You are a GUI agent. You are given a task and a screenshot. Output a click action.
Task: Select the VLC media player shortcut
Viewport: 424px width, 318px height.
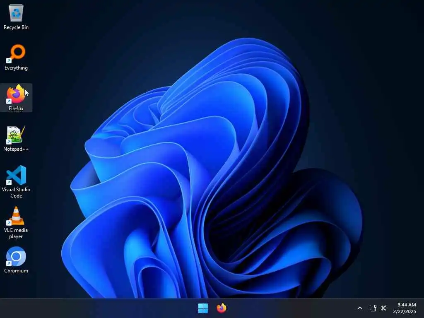click(x=16, y=222)
